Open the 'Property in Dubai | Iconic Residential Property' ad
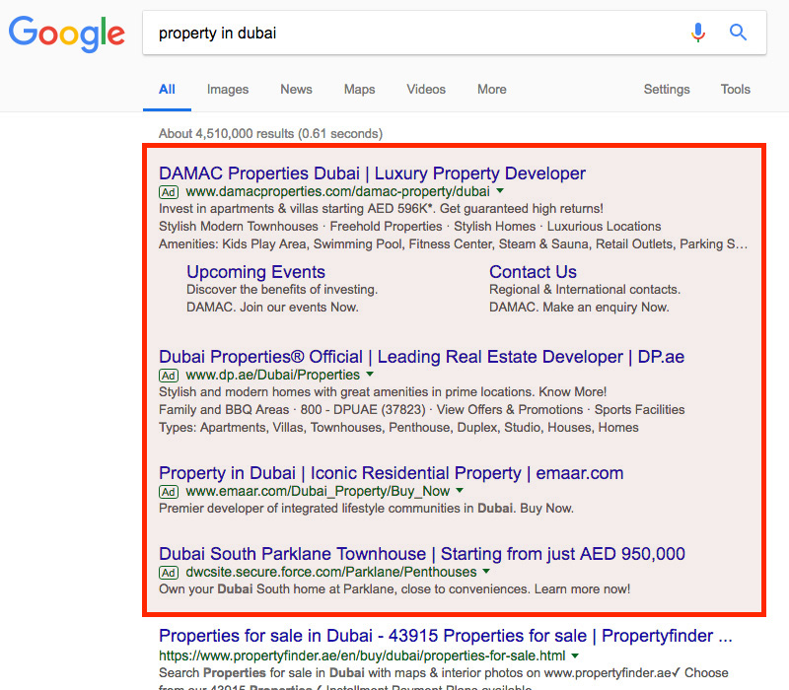789x690 pixels. coord(391,473)
